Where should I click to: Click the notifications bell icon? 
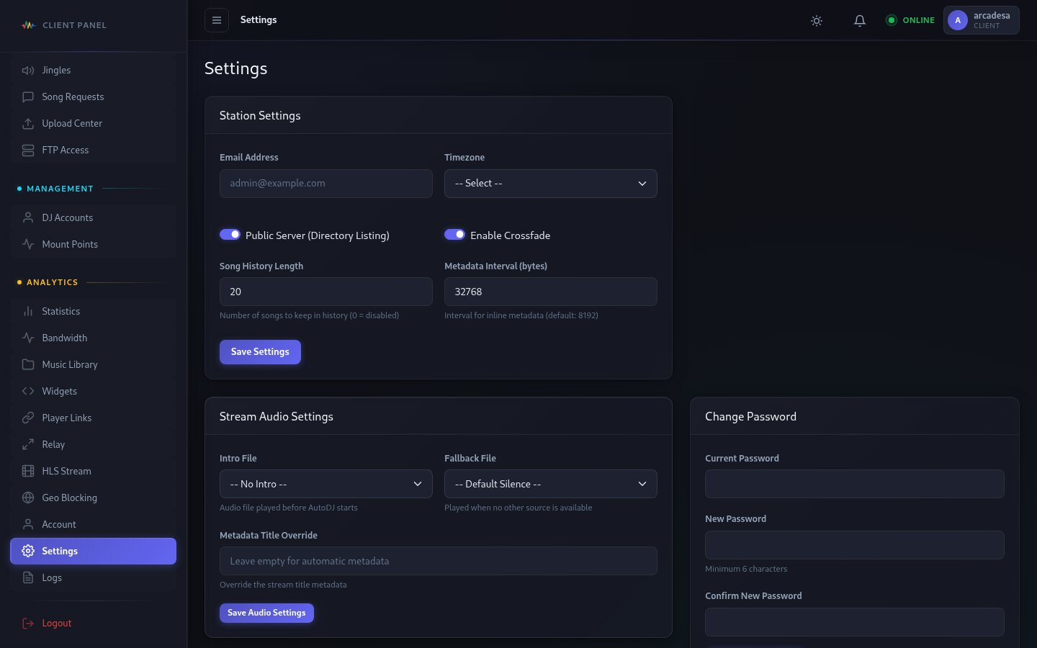pyautogui.click(x=860, y=21)
